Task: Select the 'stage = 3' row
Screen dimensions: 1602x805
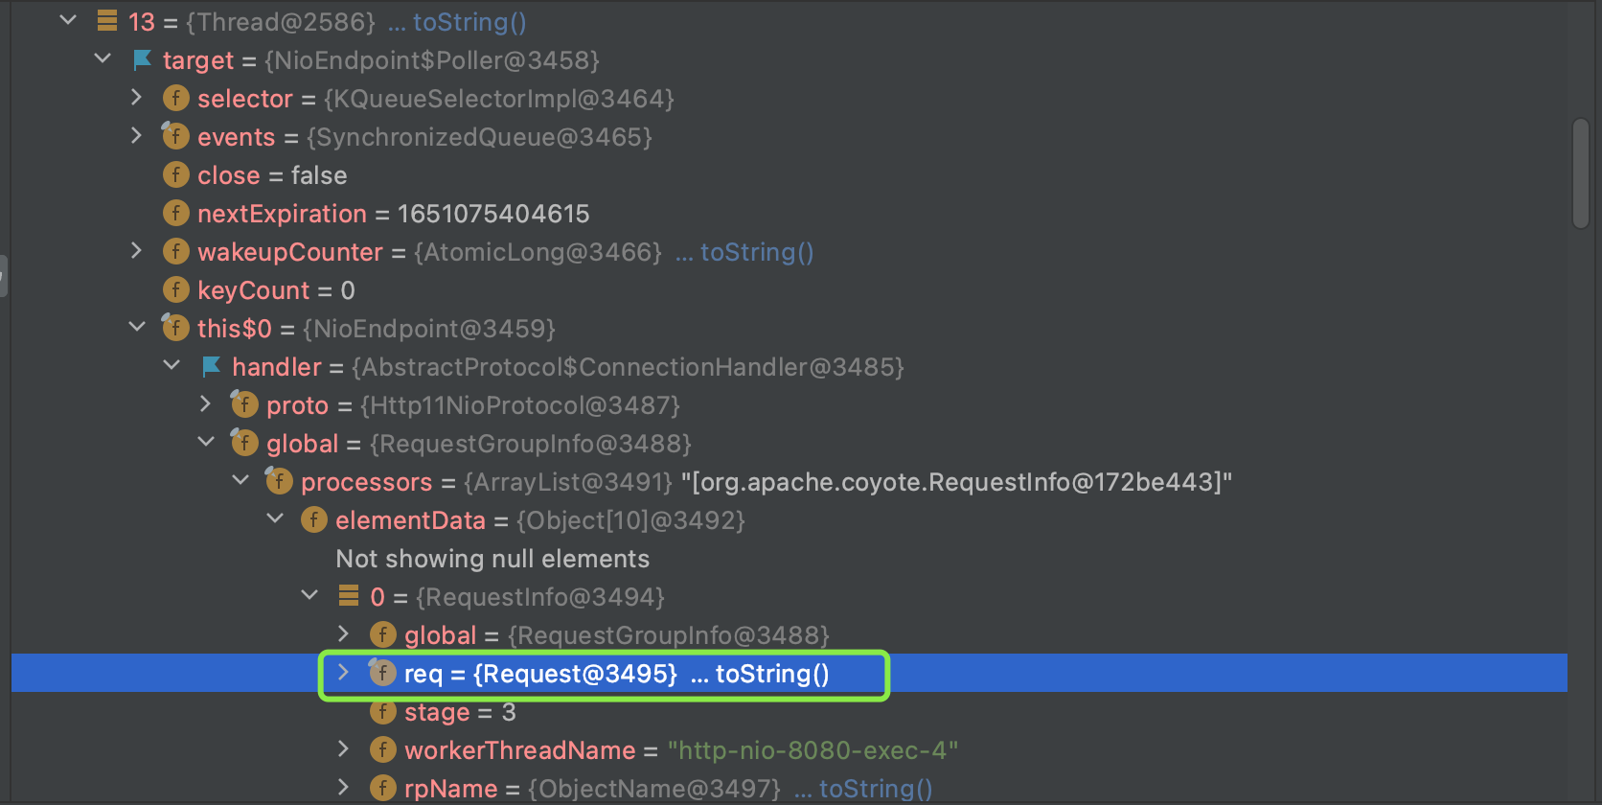Action: (790, 712)
